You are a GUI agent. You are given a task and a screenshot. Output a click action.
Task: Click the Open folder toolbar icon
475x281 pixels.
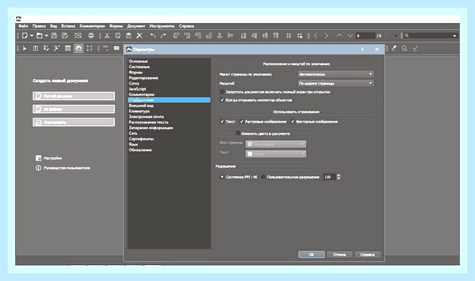[x=39, y=36]
